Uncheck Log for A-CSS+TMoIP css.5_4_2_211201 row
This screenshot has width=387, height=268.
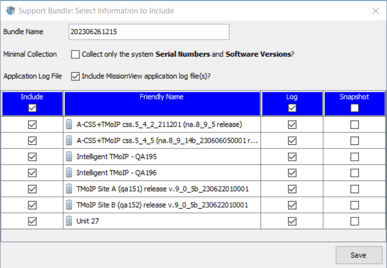[292, 125]
